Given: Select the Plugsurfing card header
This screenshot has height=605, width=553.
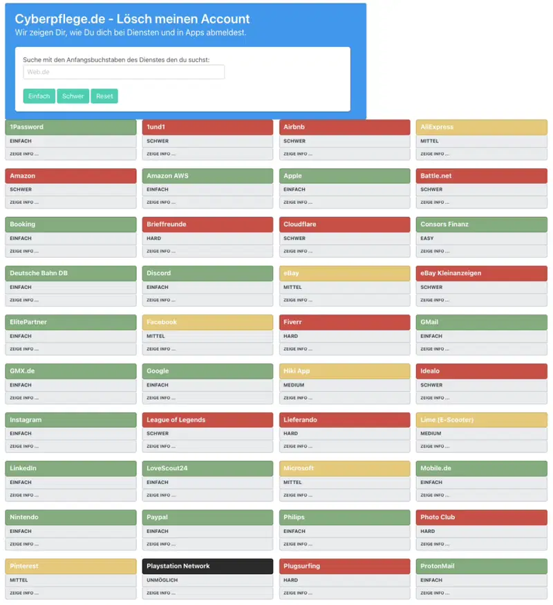Looking at the screenshot, I should pos(344,566).
